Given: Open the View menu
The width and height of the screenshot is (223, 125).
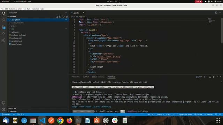Looking at the screenshot, I should pyautogui.click(x=20, y=9).
